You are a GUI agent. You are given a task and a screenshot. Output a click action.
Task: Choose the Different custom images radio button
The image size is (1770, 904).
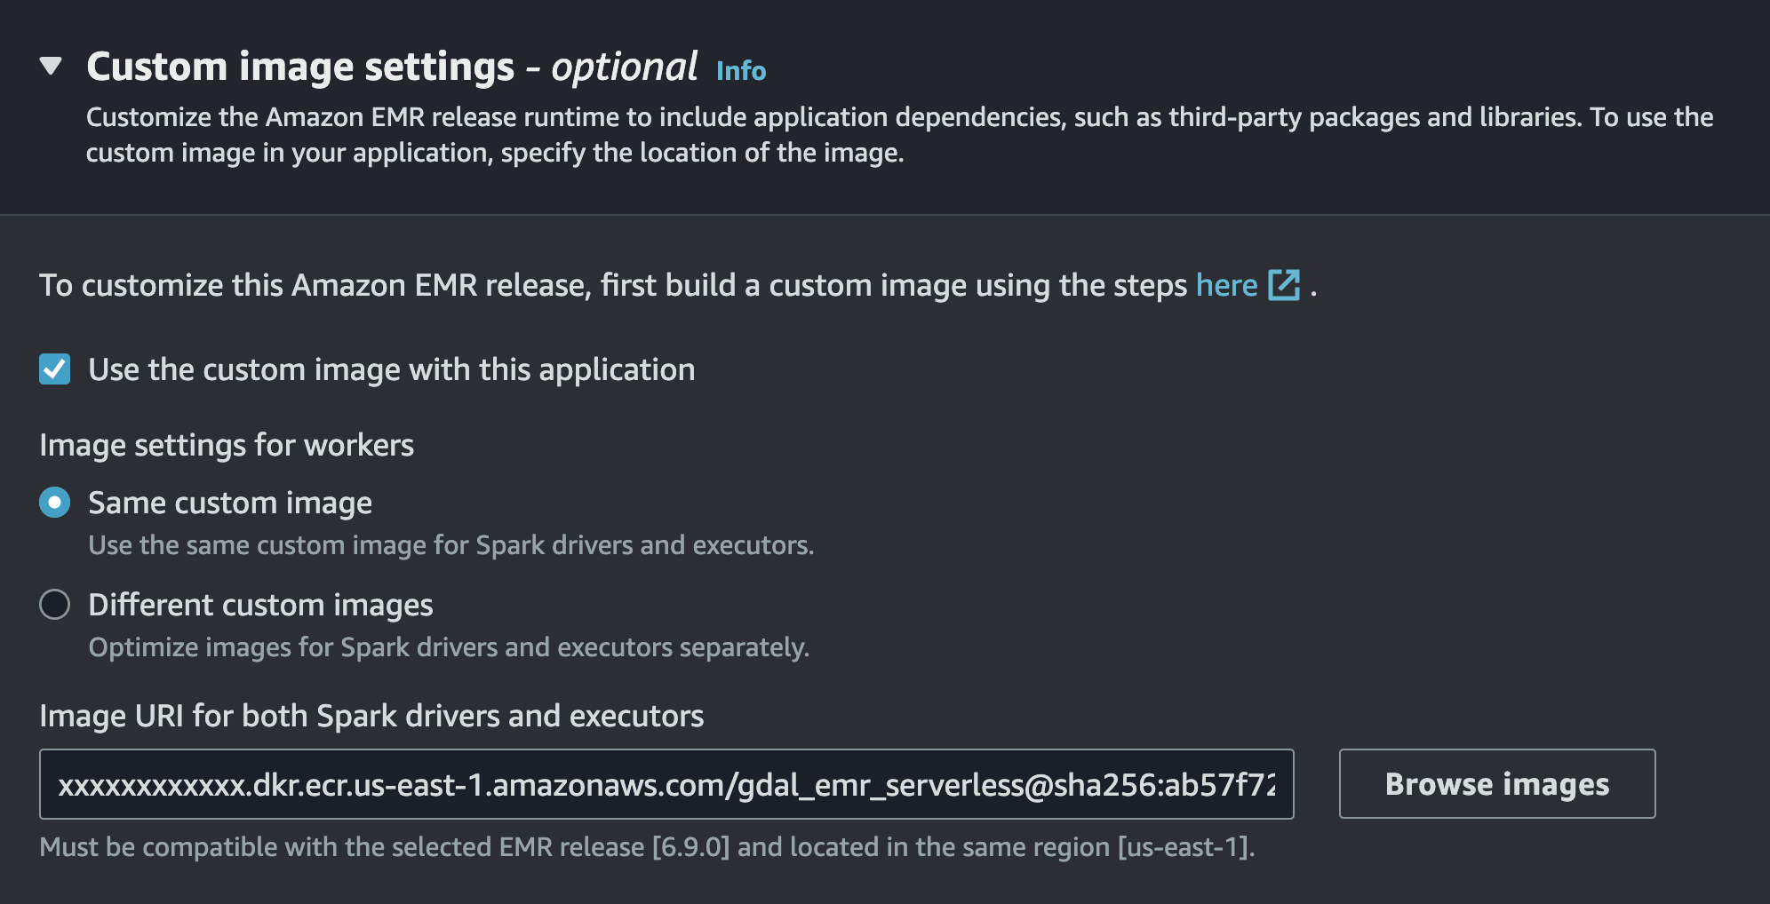[x=55, y=605]
